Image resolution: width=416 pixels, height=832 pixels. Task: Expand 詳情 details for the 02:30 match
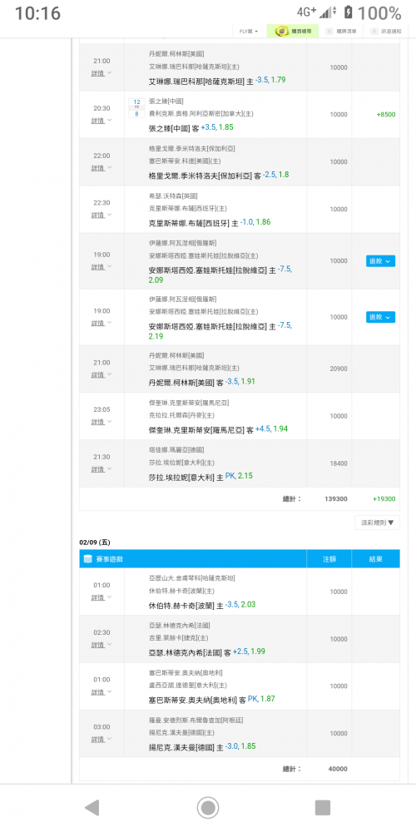point(102,645)
